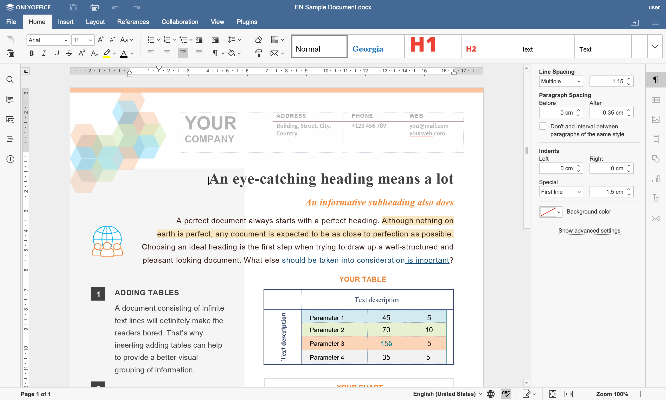Click the Strikethrough formatting icon
The width and height of the screenshot is (666, 400).
coord(69,53)
